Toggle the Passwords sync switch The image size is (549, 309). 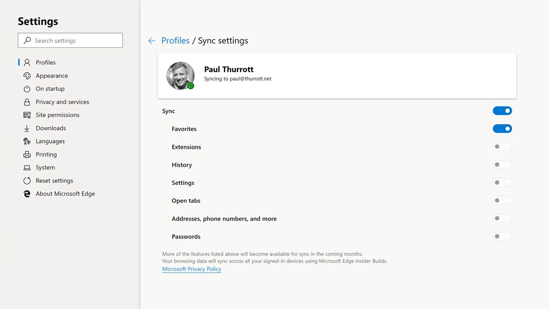[x=502, y=236]
